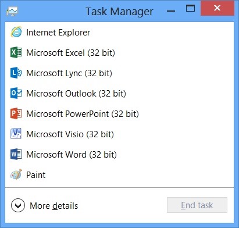Click the blue Outlook icon
The height and width of the screenshot is (228, 239).
[16, 93]
